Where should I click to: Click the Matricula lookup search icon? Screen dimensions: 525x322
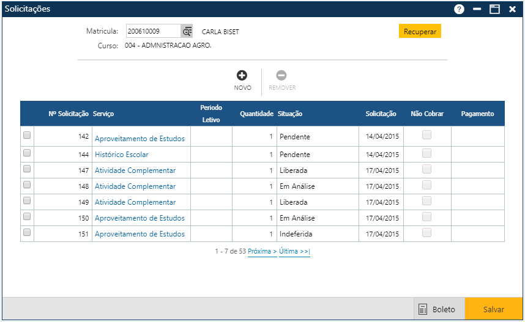[187, 31]
